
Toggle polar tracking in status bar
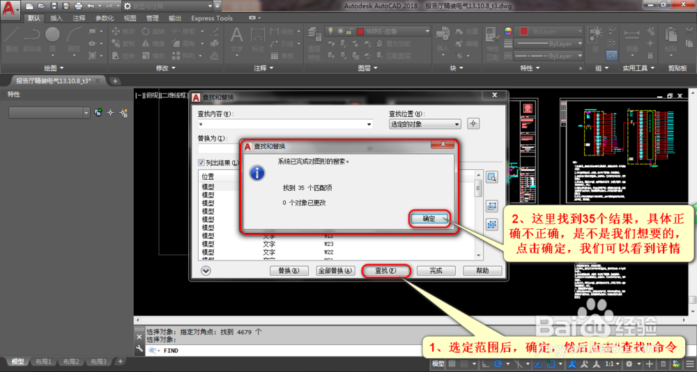[x=498, y=364]
